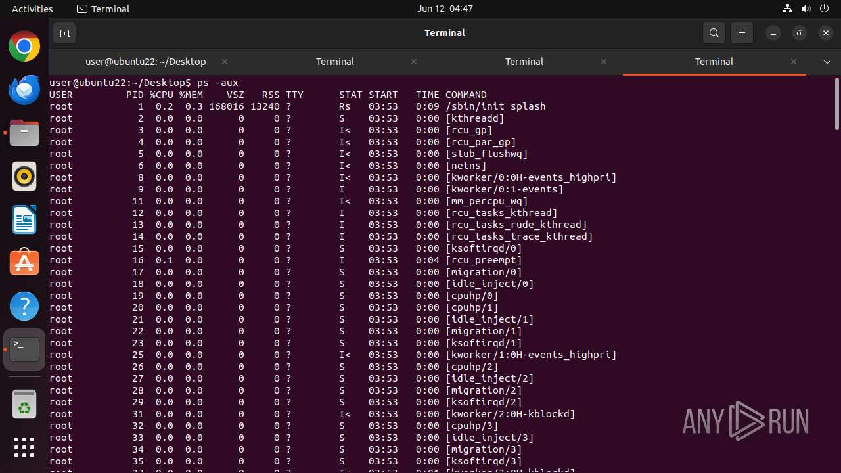
Task: Open Ubuntu Software store from dock
Action: [24, 263]
